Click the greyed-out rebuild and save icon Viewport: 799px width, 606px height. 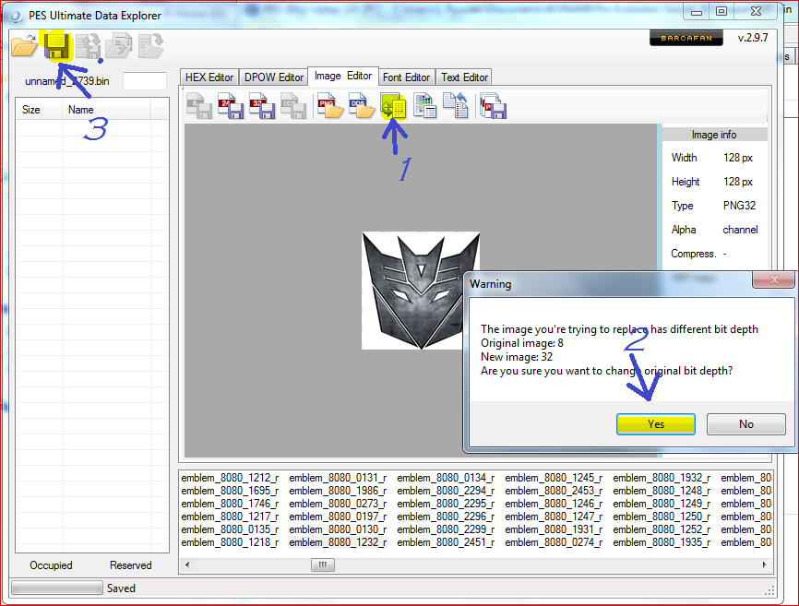click(89, 46)
